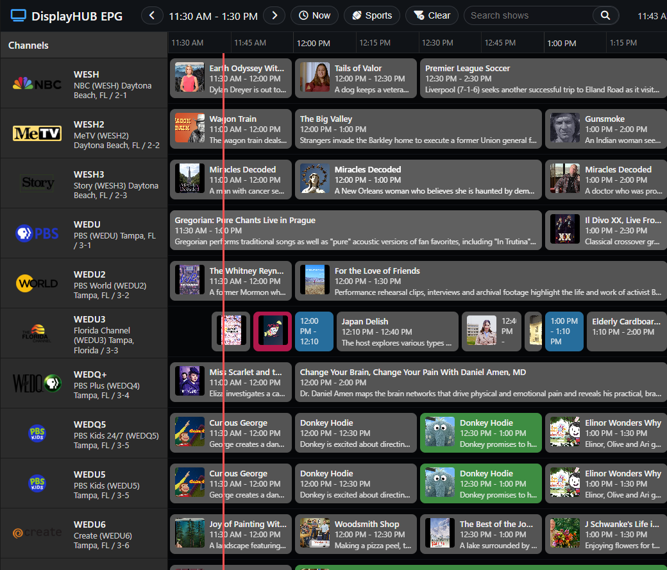Toggle the Sports filter
The image size is (667, 570).
point(372,15)
